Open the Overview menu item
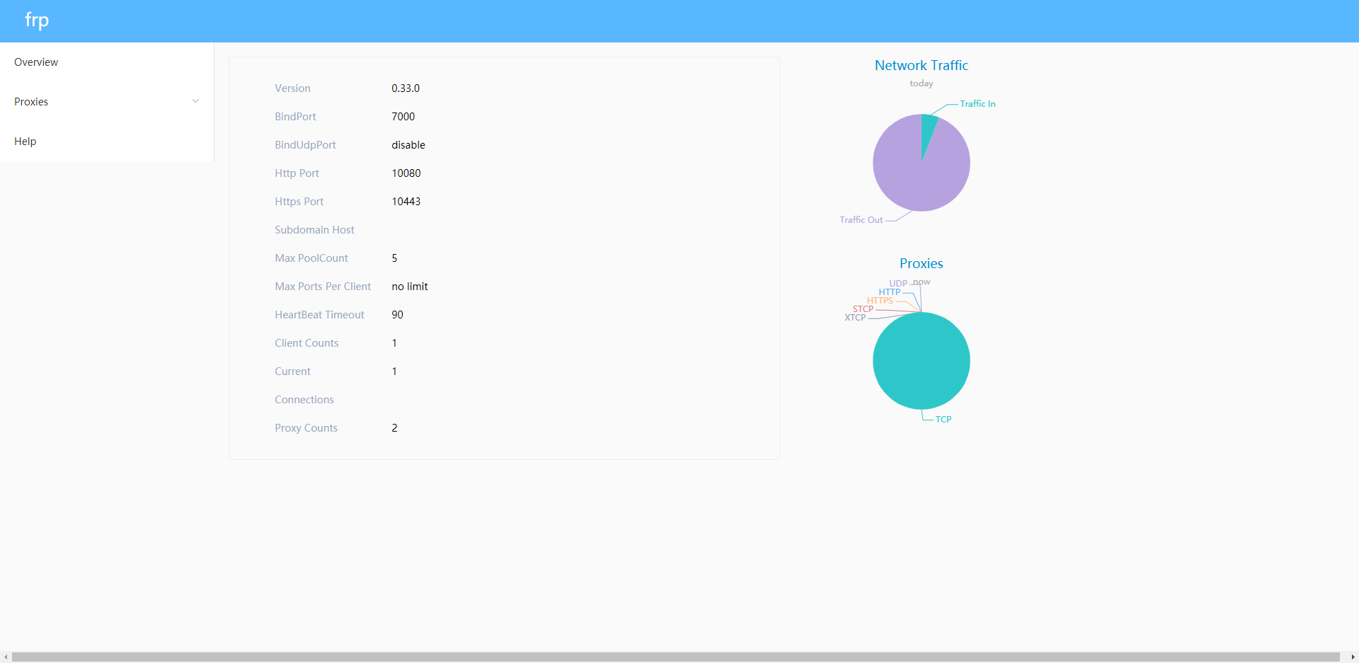The image size is (1359, 663). click(x=107, y=62)
